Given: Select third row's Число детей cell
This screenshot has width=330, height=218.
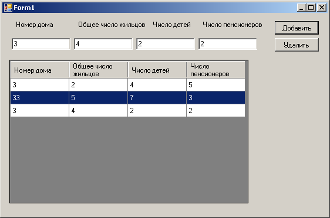Looking at the screenshot, I should point(157,111).
